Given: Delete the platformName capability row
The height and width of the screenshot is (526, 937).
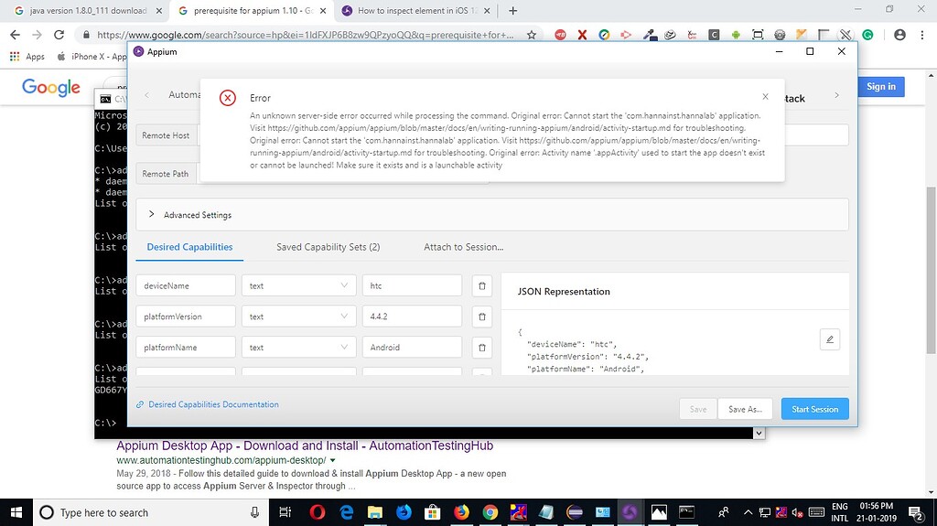Looking at the screenshot, I should tap(482, 348).
